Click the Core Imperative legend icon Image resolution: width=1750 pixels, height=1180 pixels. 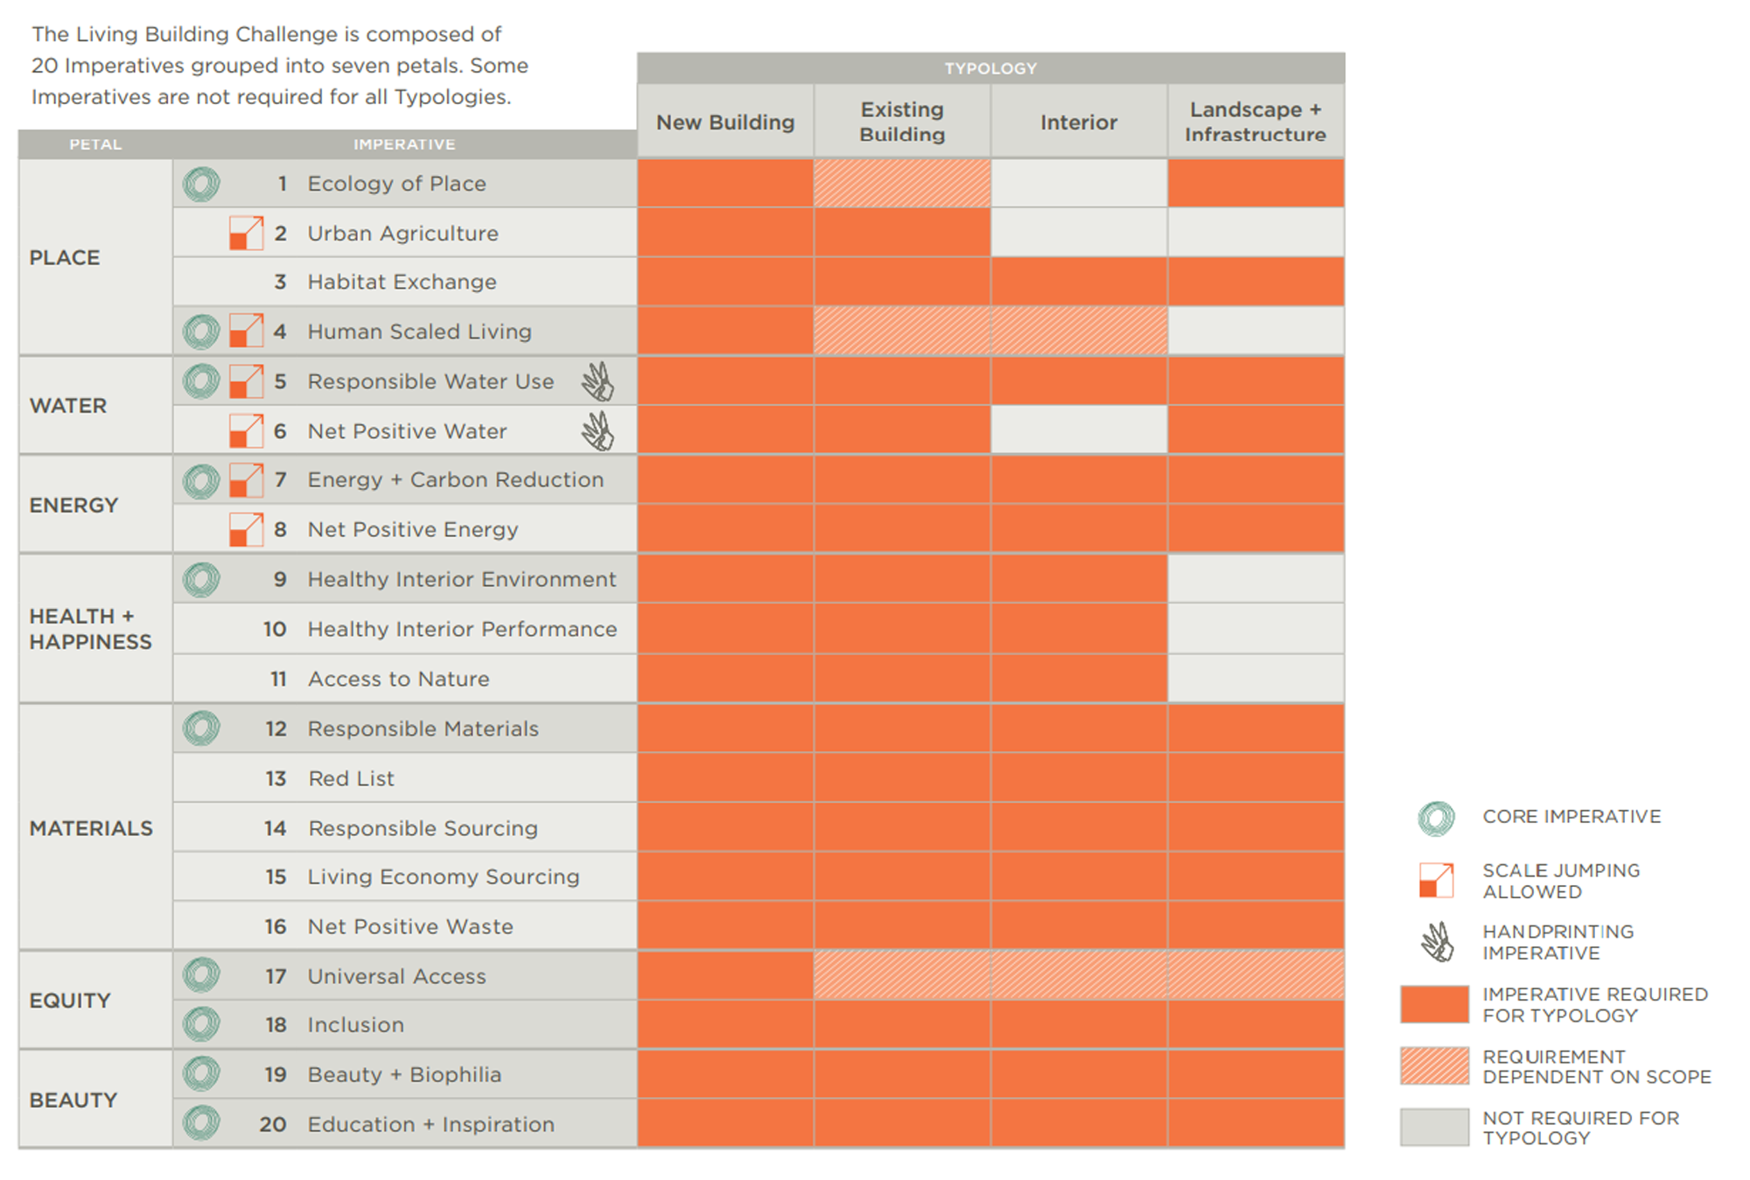(x=1436, y=819)
